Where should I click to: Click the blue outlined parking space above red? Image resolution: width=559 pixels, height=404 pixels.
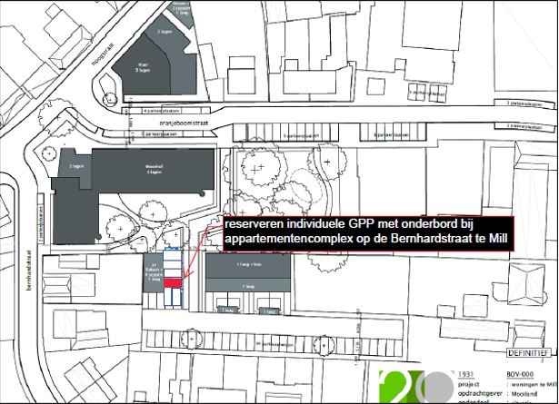click(x=174, y=271)
